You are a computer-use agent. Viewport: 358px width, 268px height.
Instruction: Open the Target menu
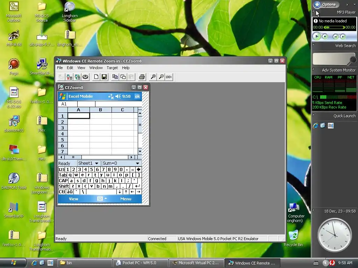point(112,68)
